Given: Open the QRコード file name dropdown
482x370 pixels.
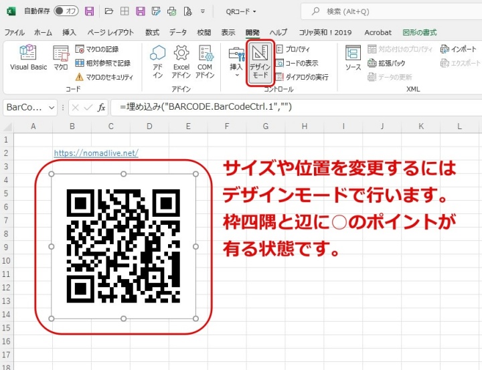Looking at the screenshot, I should pyautogui.click(x=241, y=11).
